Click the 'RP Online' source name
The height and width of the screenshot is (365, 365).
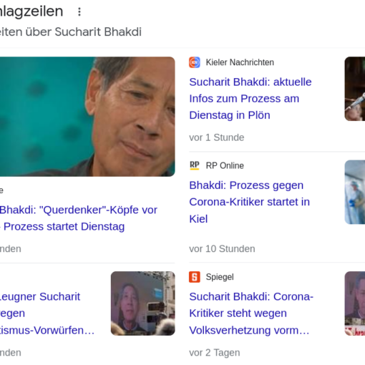225,165
